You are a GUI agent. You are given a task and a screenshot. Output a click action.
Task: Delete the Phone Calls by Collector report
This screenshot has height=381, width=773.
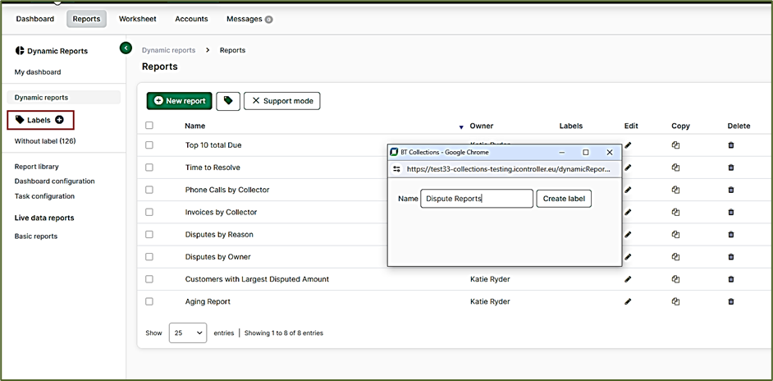tap(731, 190)
